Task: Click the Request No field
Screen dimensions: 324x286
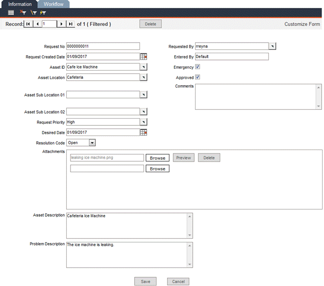Action: point(103,46)
